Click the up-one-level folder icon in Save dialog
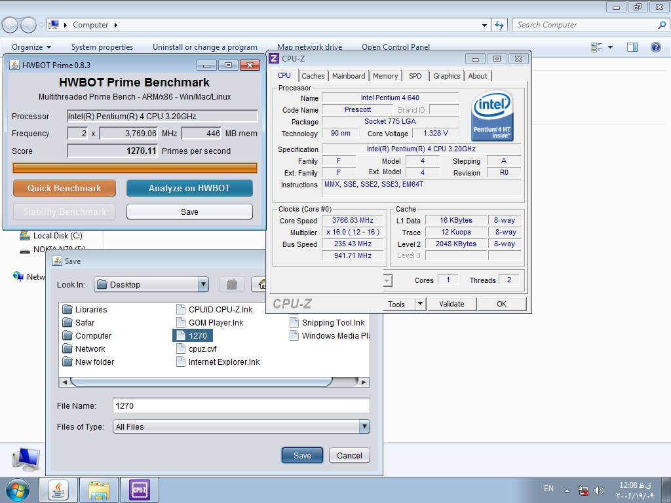The width and height of the screenshot is (671, 503). click(231, 284)
